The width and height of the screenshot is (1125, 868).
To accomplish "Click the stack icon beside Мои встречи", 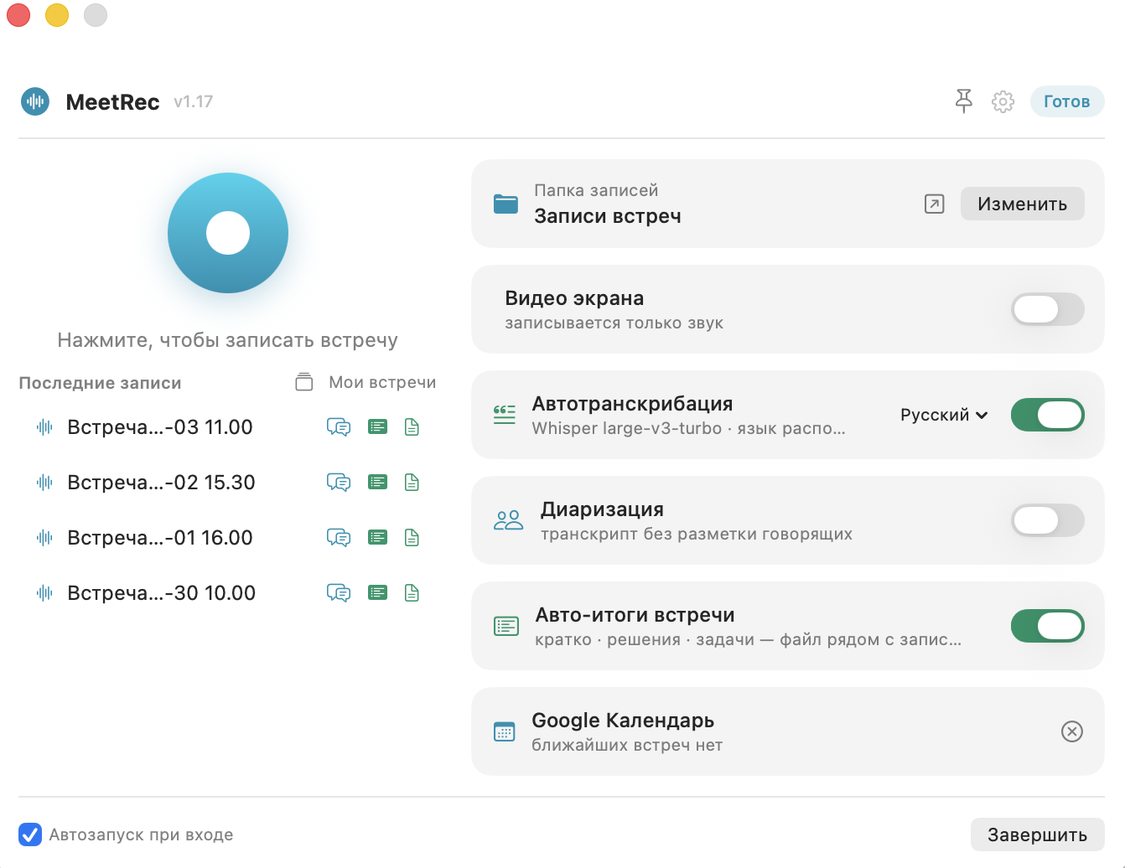I will click(x=304, y=382).
